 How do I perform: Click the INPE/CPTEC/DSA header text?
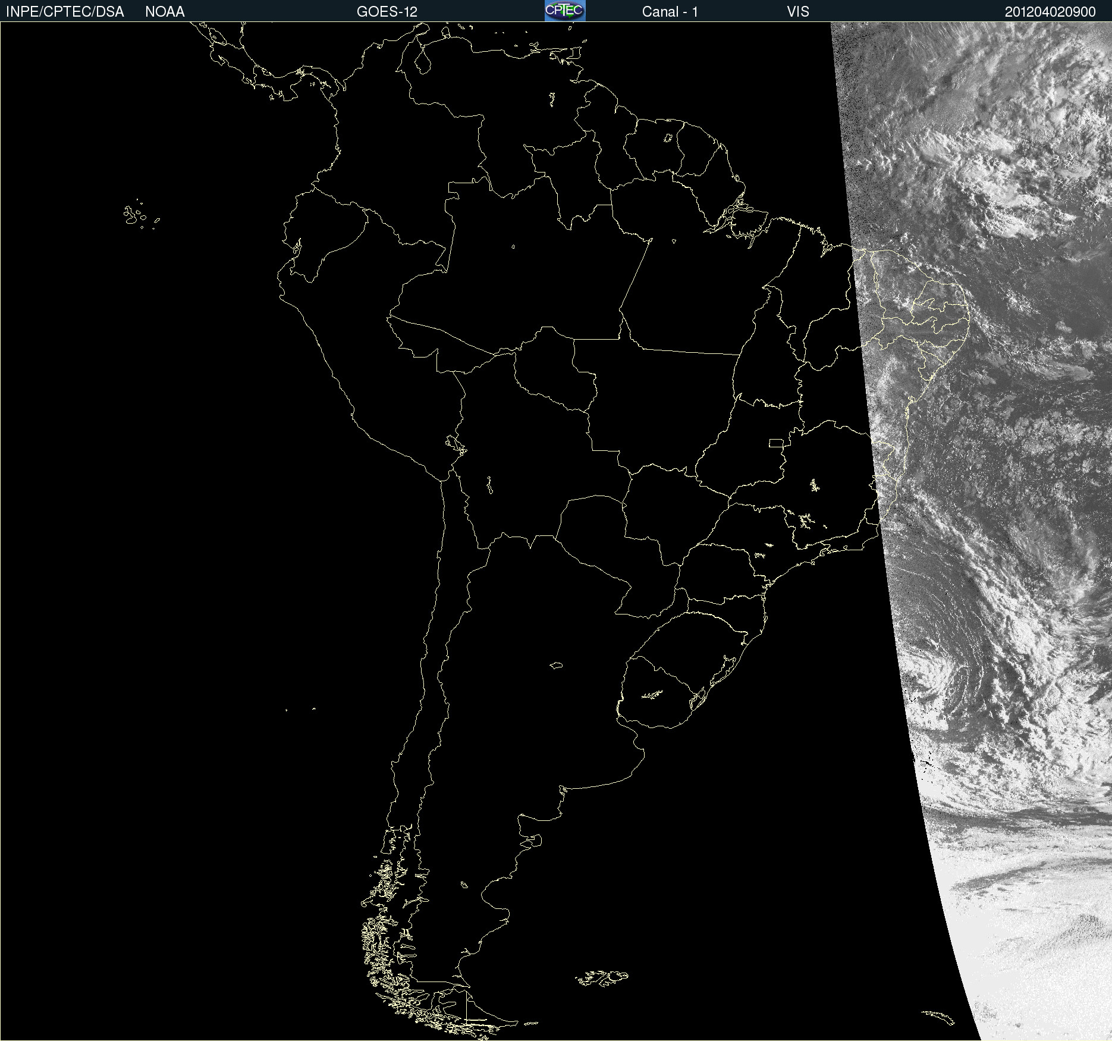tap(65, 12)
